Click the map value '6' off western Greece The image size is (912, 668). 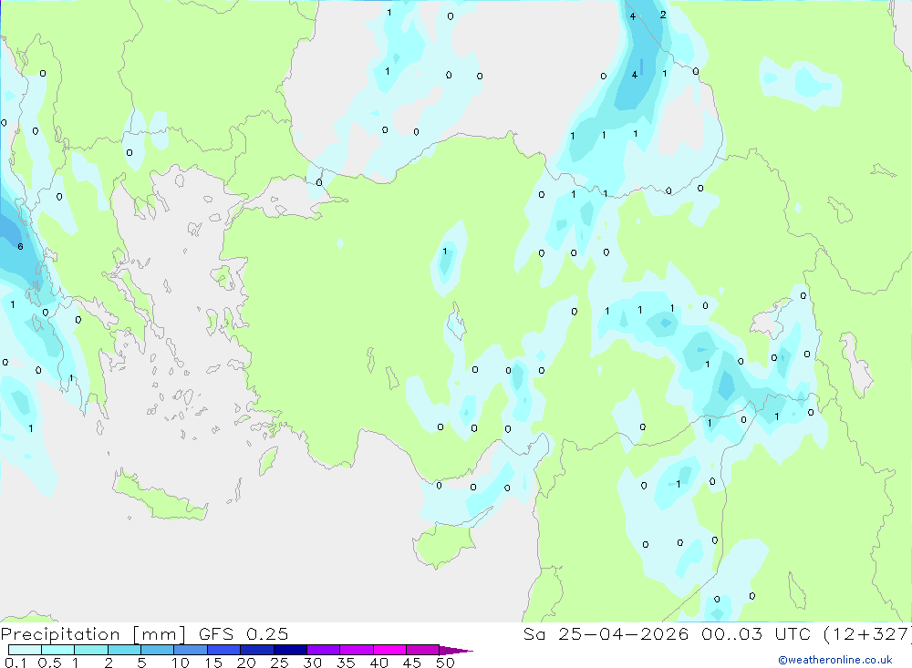pos(20,246)
